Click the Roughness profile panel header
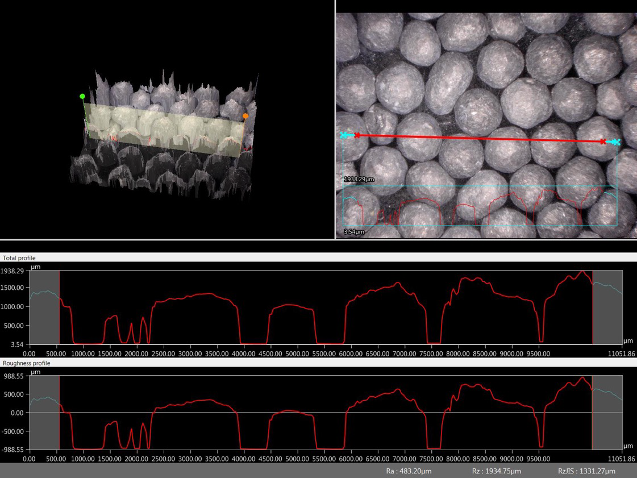 coord(26,363)
